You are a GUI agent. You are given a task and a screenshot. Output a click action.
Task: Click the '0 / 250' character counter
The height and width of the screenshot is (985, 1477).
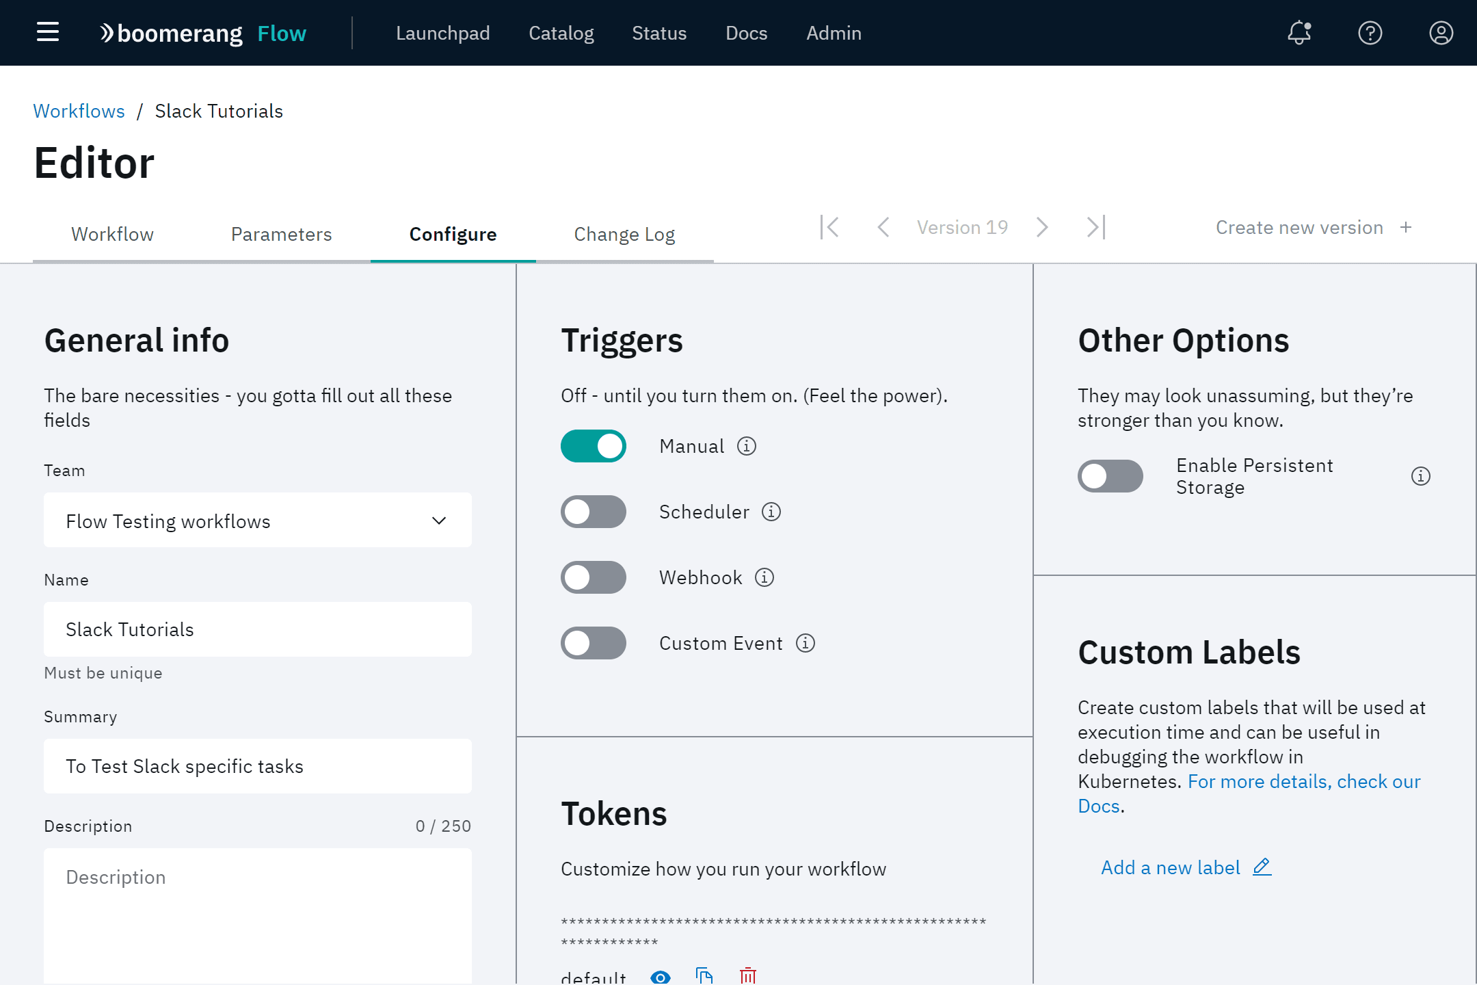point(443,826)
